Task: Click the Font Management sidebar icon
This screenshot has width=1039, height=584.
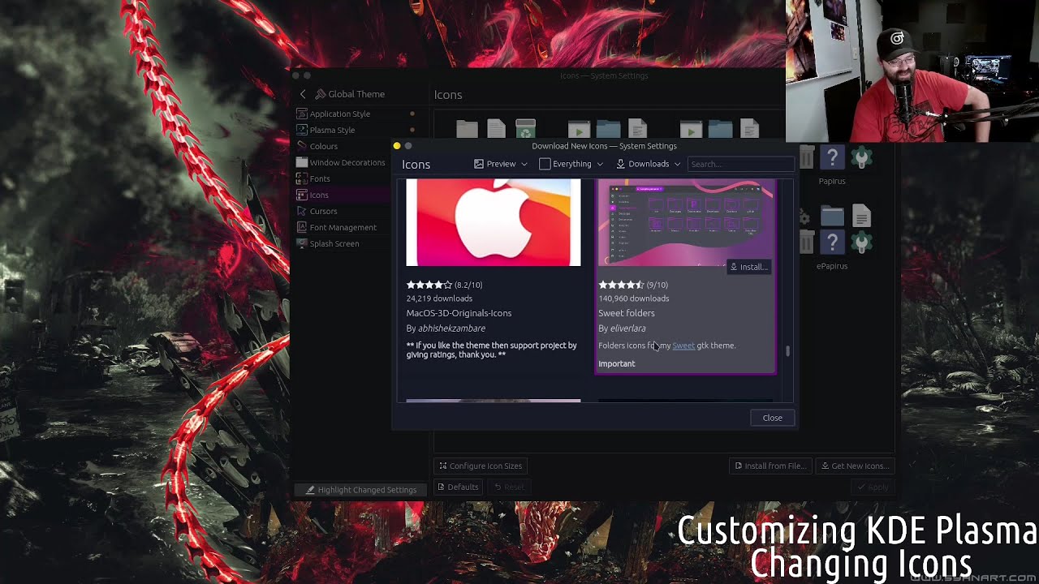Action: click(x=302, y=227)
